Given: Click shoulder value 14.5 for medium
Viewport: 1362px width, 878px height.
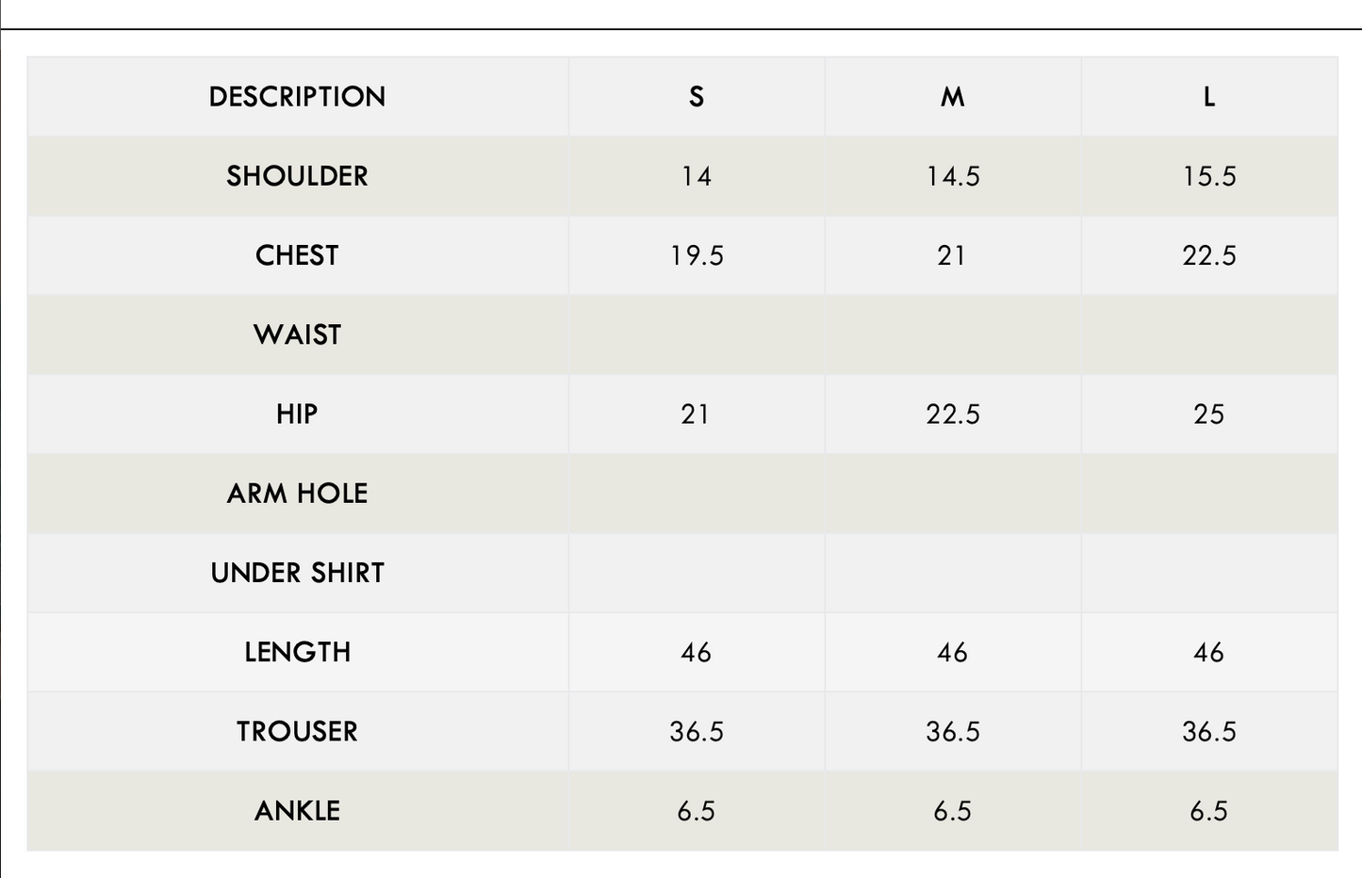Looking at the screenshot, I should pyautogui.click(x=953, y=176).
